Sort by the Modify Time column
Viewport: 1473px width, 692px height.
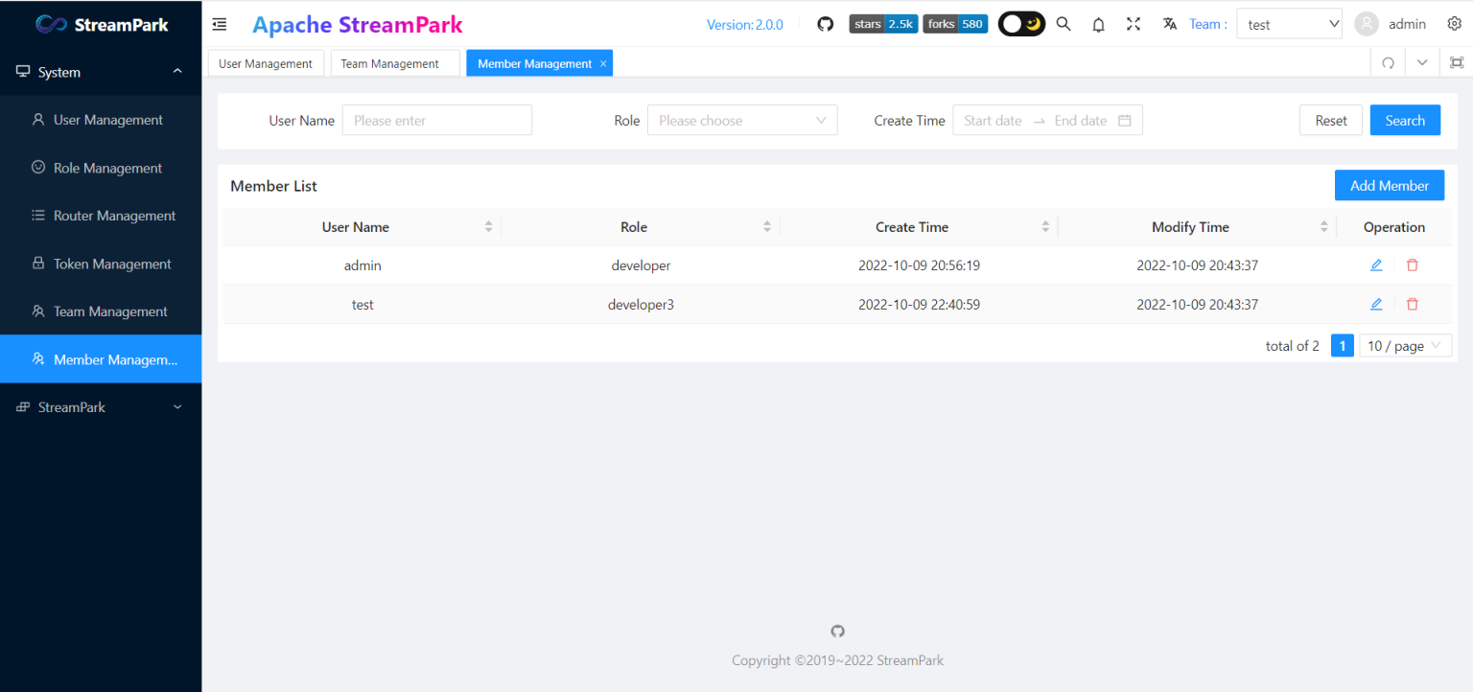(x=1197, y=227)
